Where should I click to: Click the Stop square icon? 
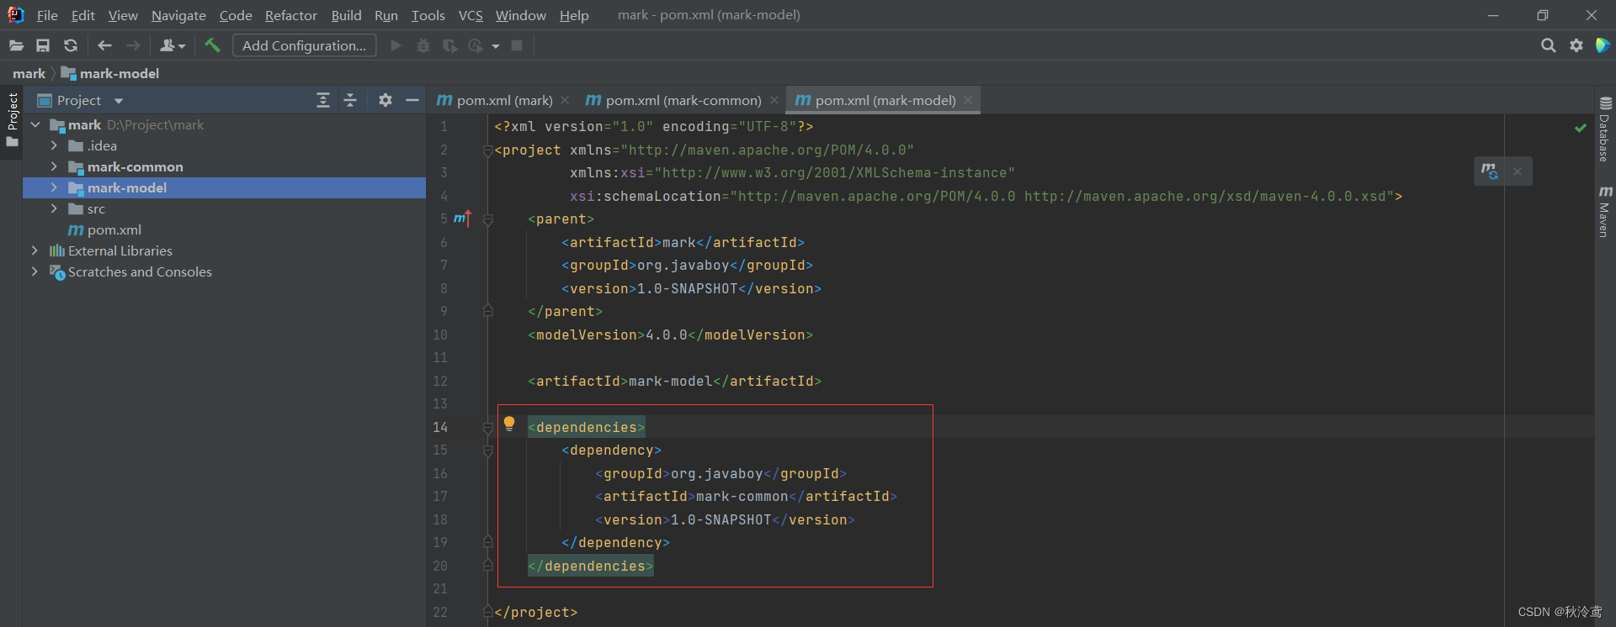(517, 45)
